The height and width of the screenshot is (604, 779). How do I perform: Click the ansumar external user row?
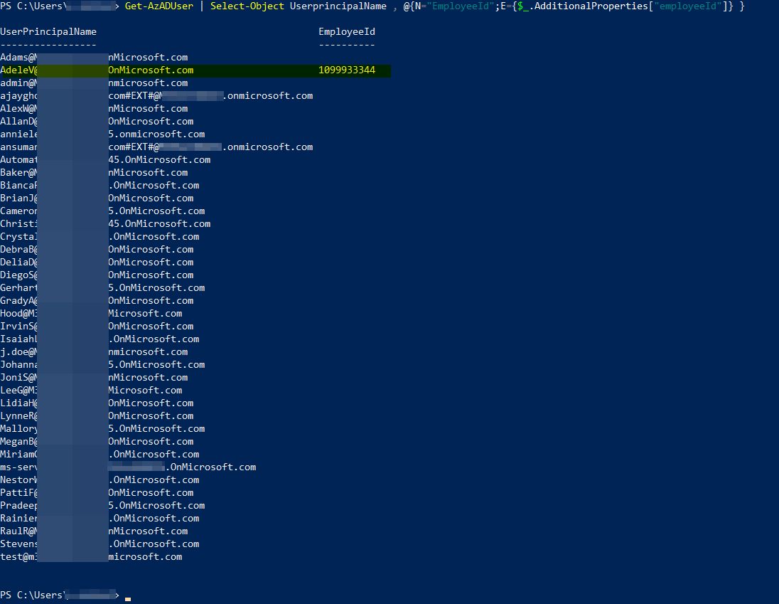[156, 147]
